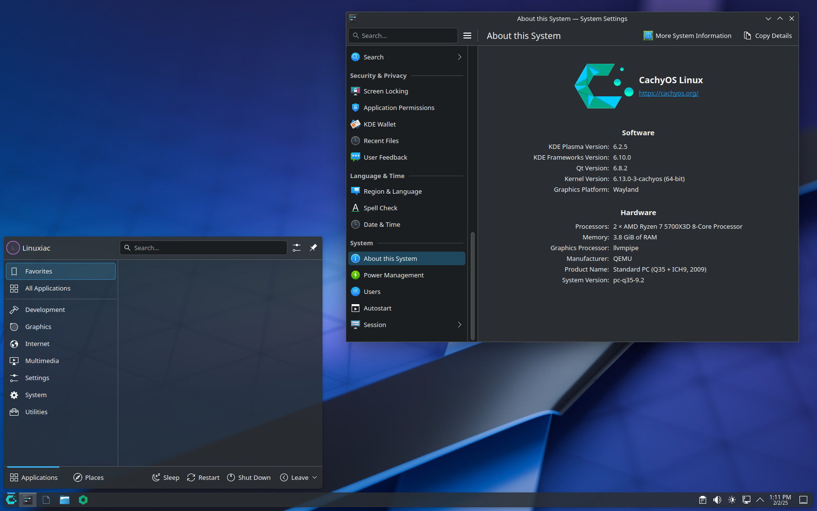
Task: Open the System category in launcher
Action: [x=61, y=395]
